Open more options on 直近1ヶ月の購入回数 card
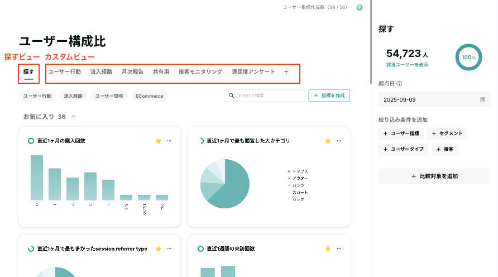Image resolution: width=498 pixels, height=277 pixels. (x=169, y=141)
